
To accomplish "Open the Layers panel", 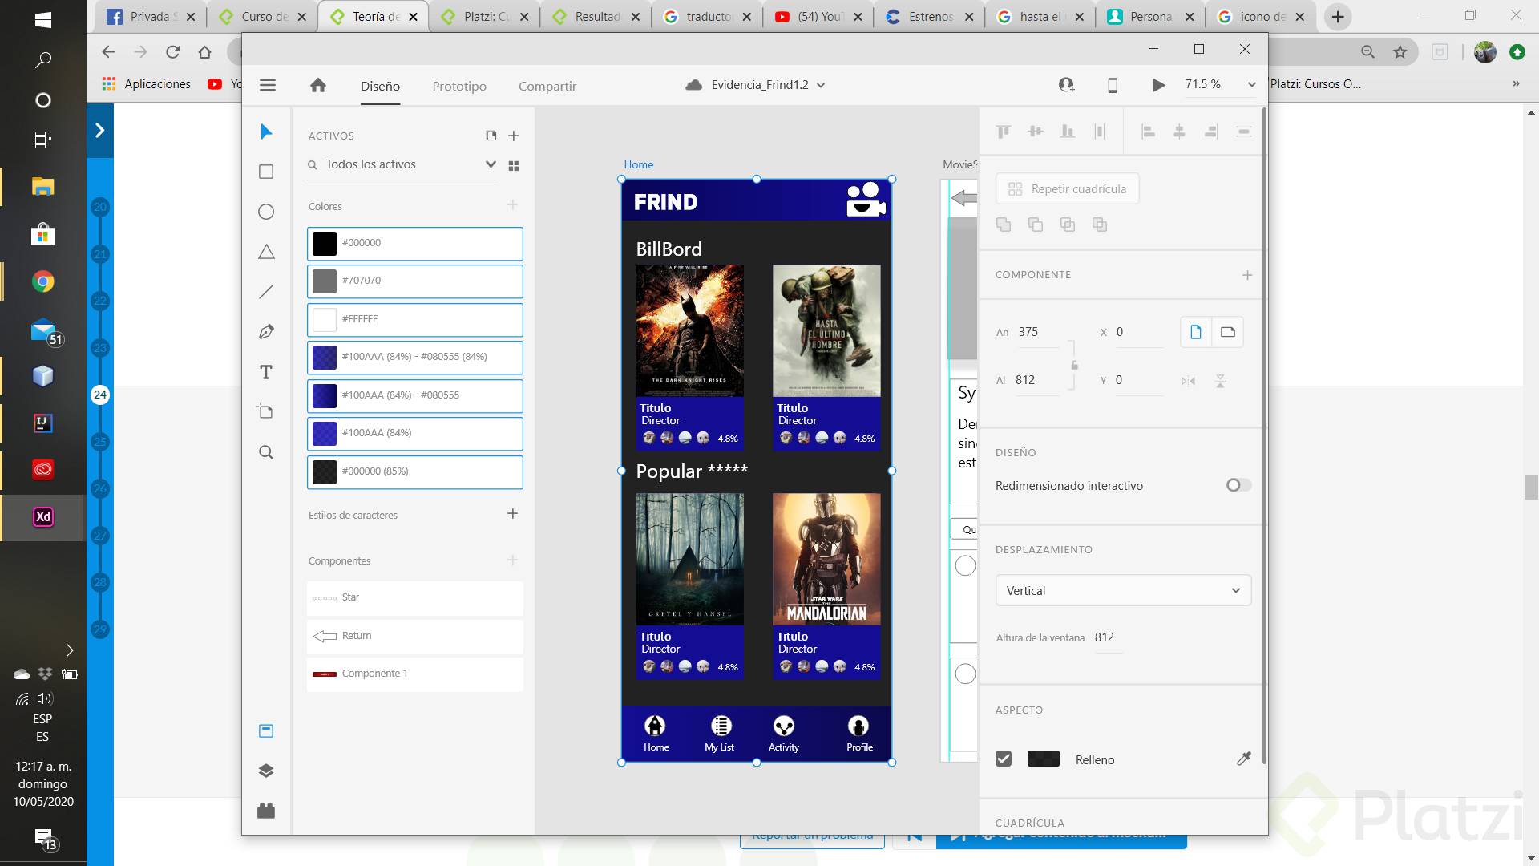I will (x=266, y=771).
